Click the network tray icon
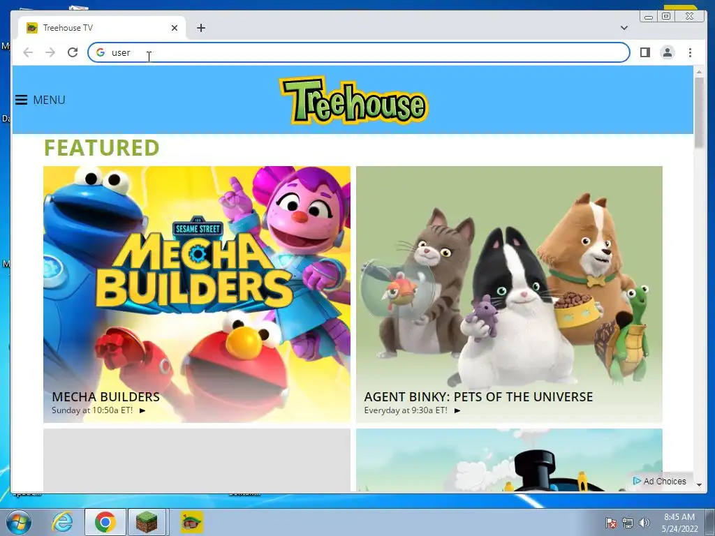The width and height of the screenshot is (715, 536). 628,523
